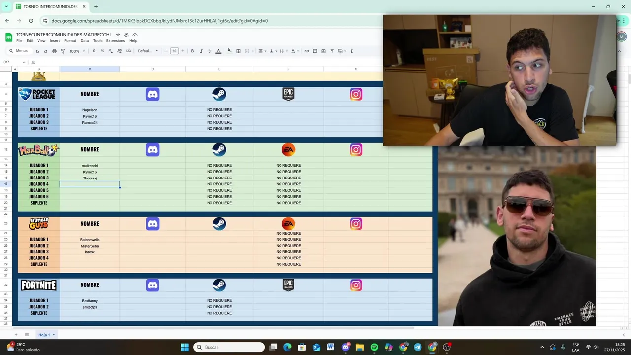Open the Insert menu
The height and width of the screenshot is (355, 631).
pyautogui.click(x=55, y=41)
